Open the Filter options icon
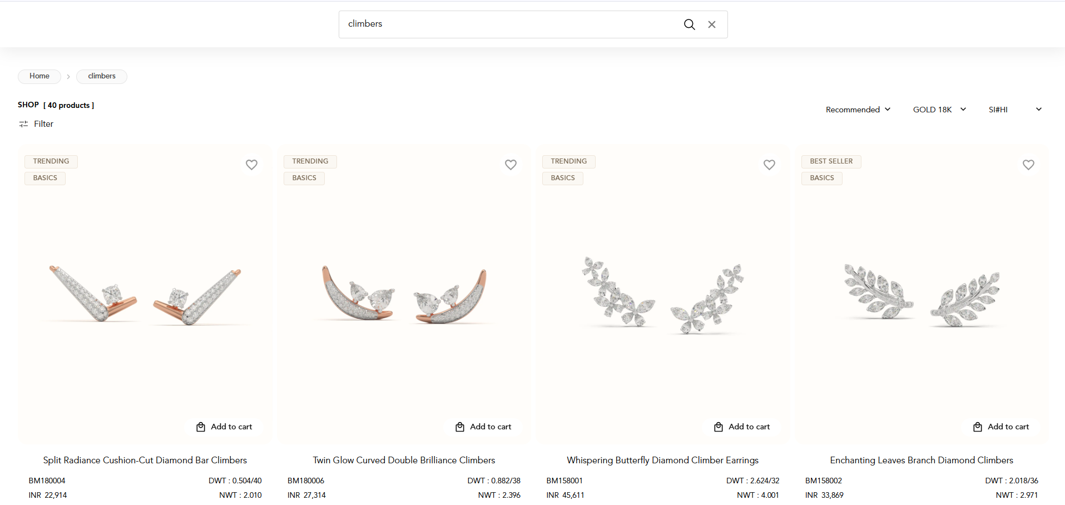 [x=24, y=124]
